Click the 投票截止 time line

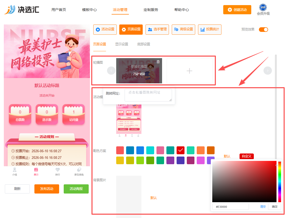tap(36, 158)
